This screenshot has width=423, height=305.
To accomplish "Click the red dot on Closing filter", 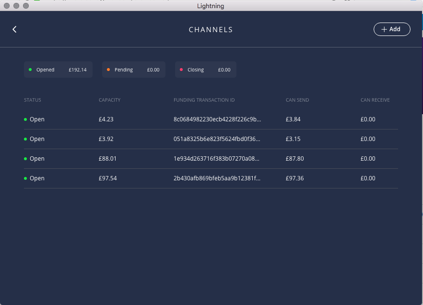I will 181,70.
